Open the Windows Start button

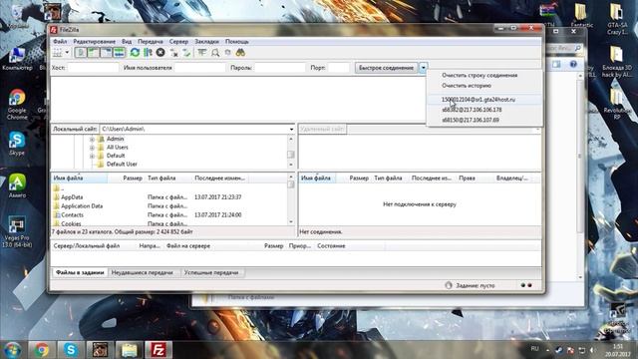13,350
